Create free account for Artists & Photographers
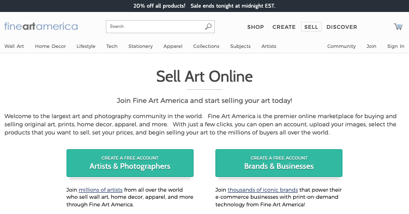 [130, 163]
